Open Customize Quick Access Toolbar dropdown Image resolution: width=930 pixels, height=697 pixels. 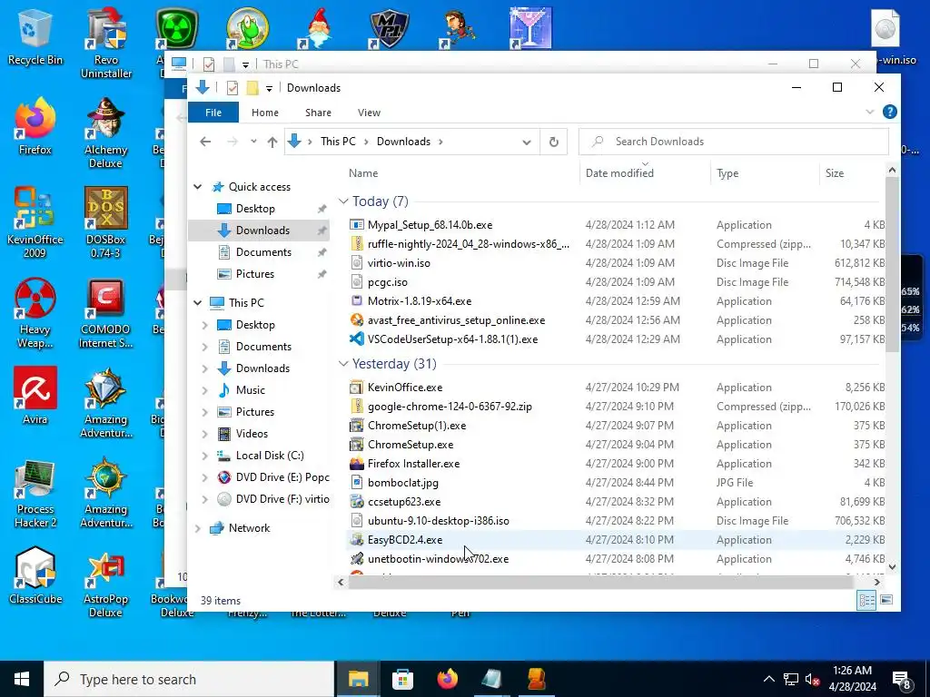tap(269, 88)
